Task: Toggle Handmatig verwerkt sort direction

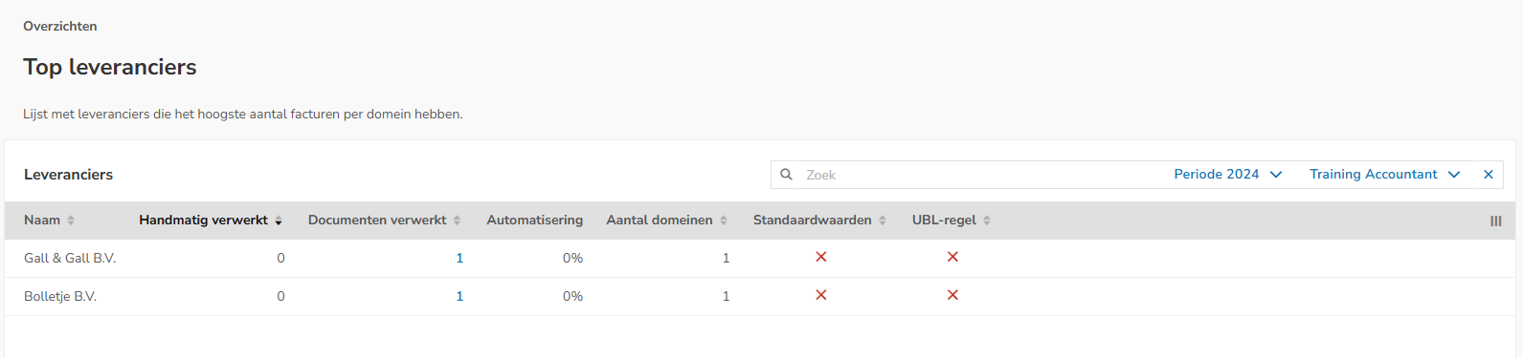Action: point(279,221)
